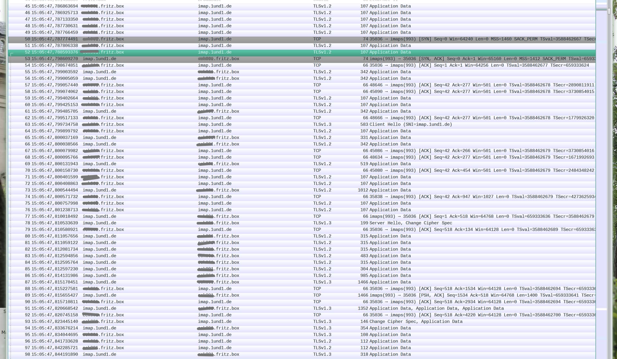The image size is (617, 359).
Task: Select packet 57 from port 48646
Action: tap(302, 85)
